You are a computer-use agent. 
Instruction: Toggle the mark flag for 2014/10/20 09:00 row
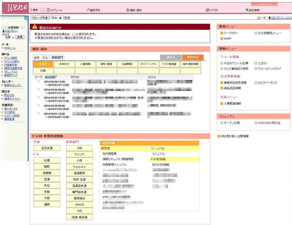point(38,106)
